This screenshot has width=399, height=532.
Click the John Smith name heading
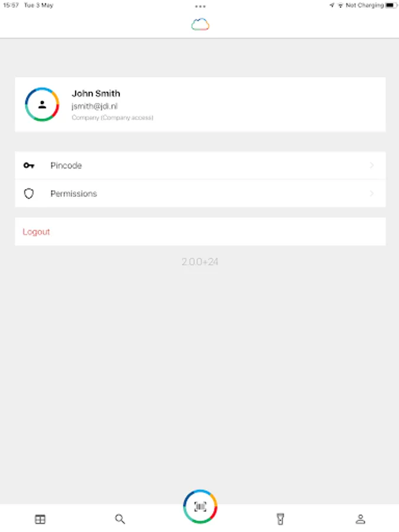[x=96, y=93]
